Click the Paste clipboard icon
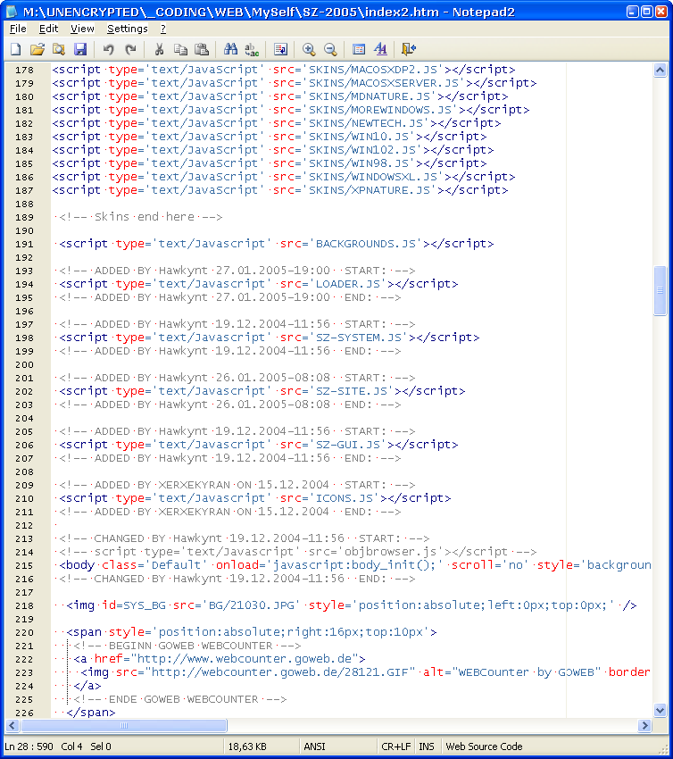Image resolution: width=673 pixels, height=759 pixels. coord(201,49)
